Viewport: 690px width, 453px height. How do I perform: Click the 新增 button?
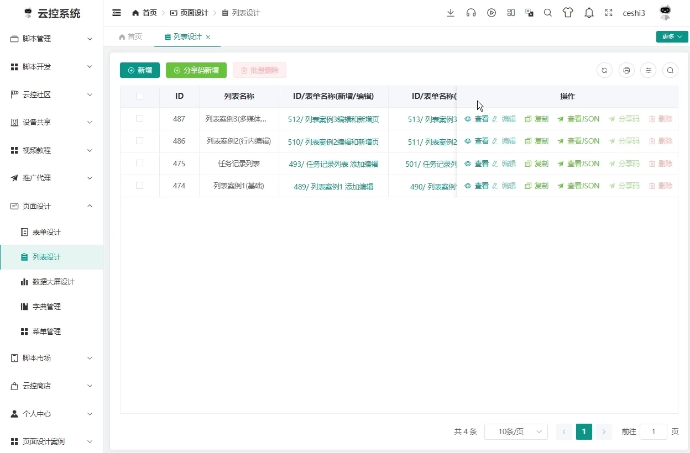click(140, 70)
